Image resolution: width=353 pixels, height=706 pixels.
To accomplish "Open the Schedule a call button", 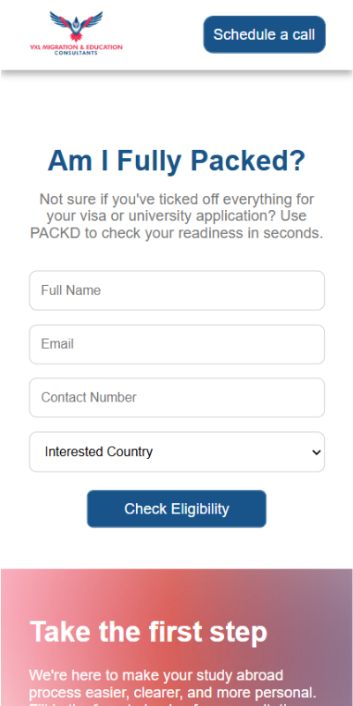I will (x=264, y=34).
